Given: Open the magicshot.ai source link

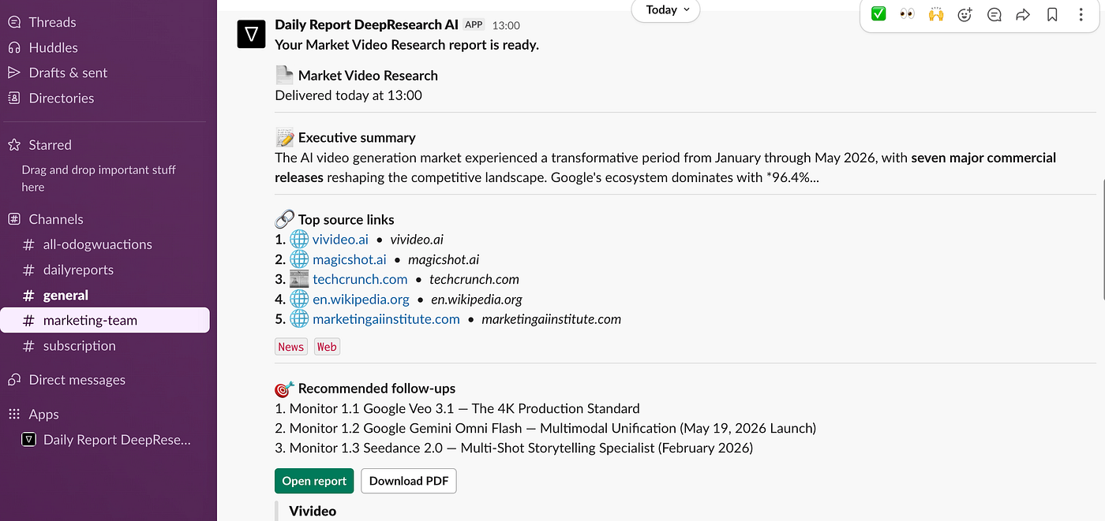Looking at the screenshot, I should [x=350, y=259].
